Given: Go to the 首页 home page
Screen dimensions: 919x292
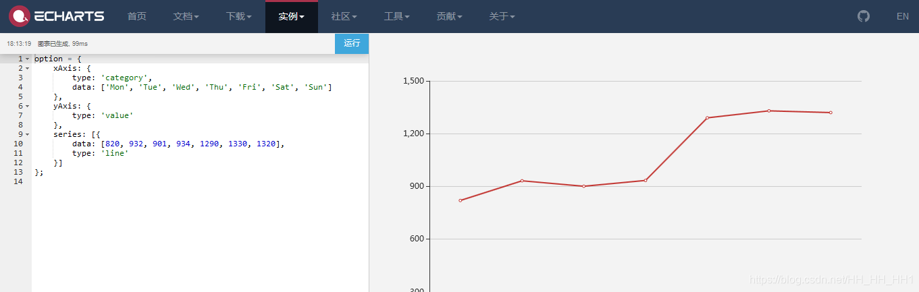Looking at the screenshot, I should [136, 16].
